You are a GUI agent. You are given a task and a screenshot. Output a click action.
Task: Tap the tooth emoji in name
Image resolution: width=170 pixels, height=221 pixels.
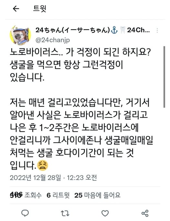click(122, 30)
